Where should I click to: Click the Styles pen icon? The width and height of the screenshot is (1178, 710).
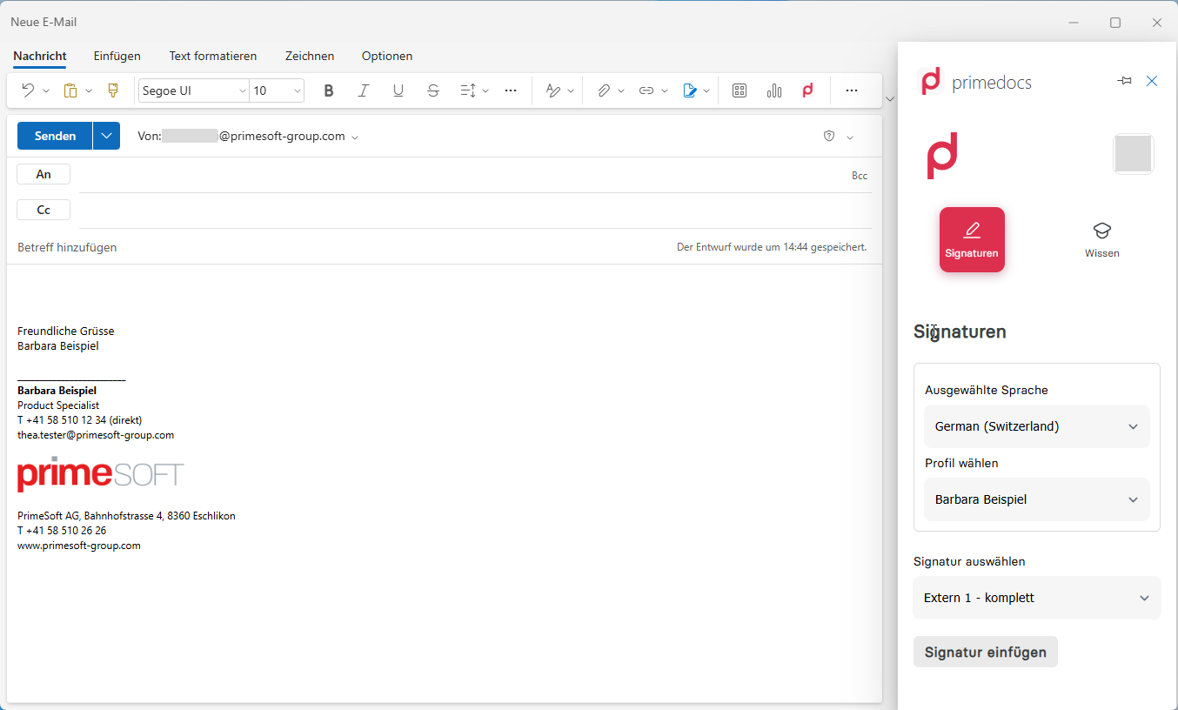(552, 90)
